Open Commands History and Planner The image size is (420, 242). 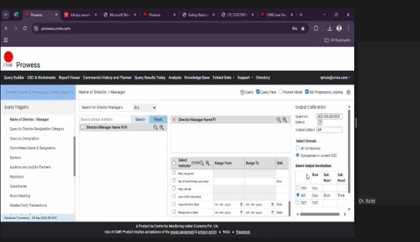click(107, 78)
